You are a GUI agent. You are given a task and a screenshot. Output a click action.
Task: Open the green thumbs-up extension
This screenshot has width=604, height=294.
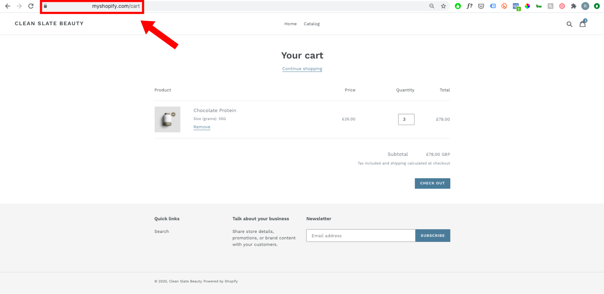point(458,6)
